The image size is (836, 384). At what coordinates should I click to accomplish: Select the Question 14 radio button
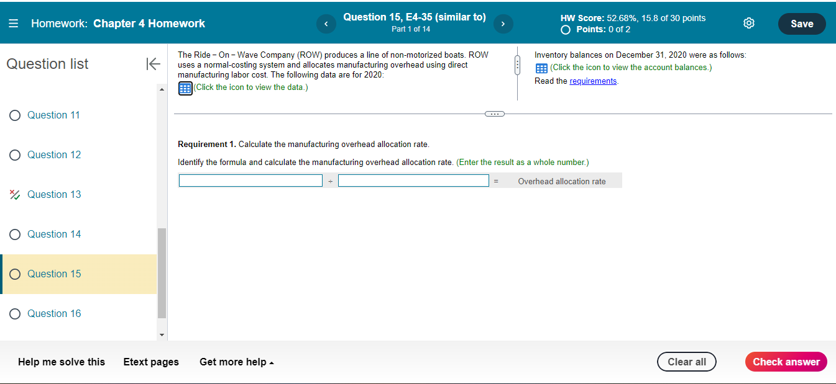pyautogui.click(x=15, y=234)
